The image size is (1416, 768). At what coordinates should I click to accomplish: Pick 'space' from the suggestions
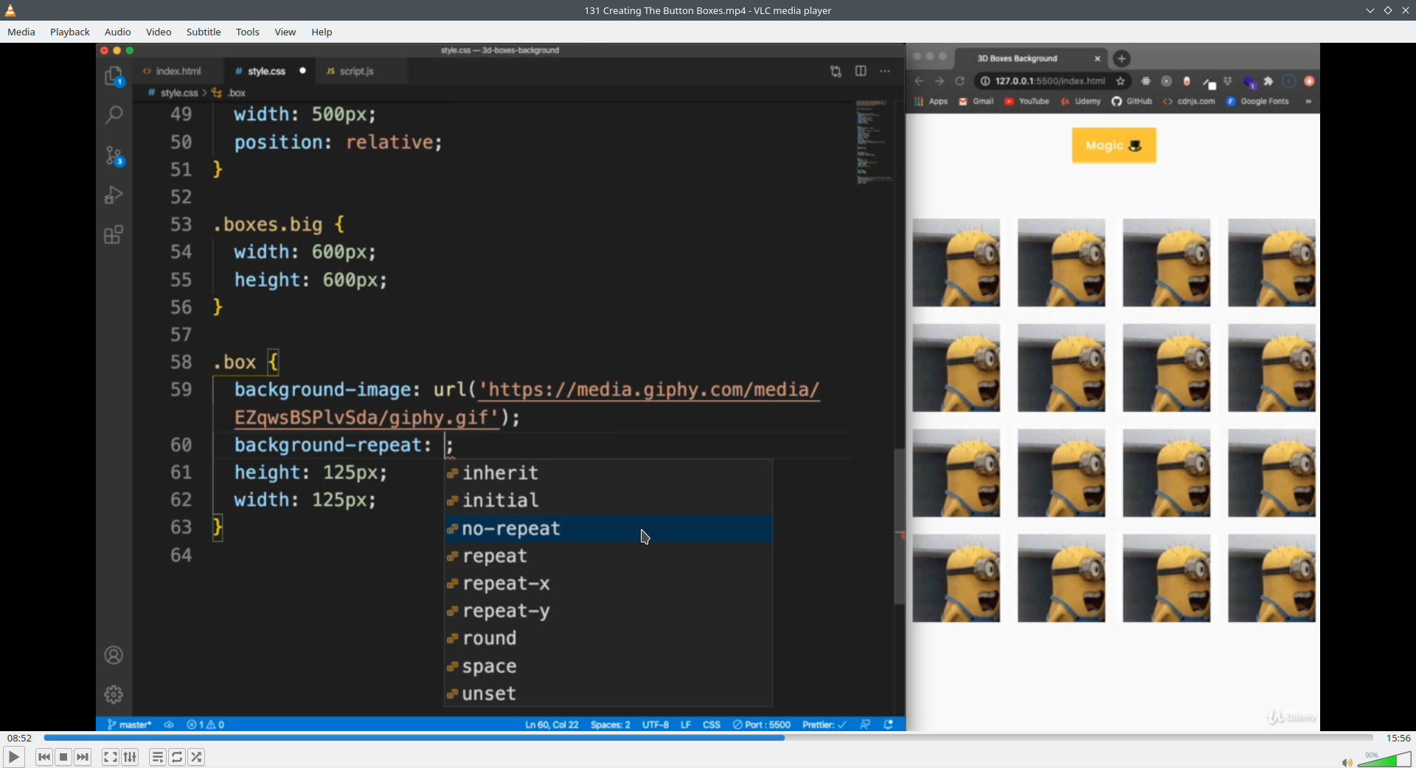608,666
